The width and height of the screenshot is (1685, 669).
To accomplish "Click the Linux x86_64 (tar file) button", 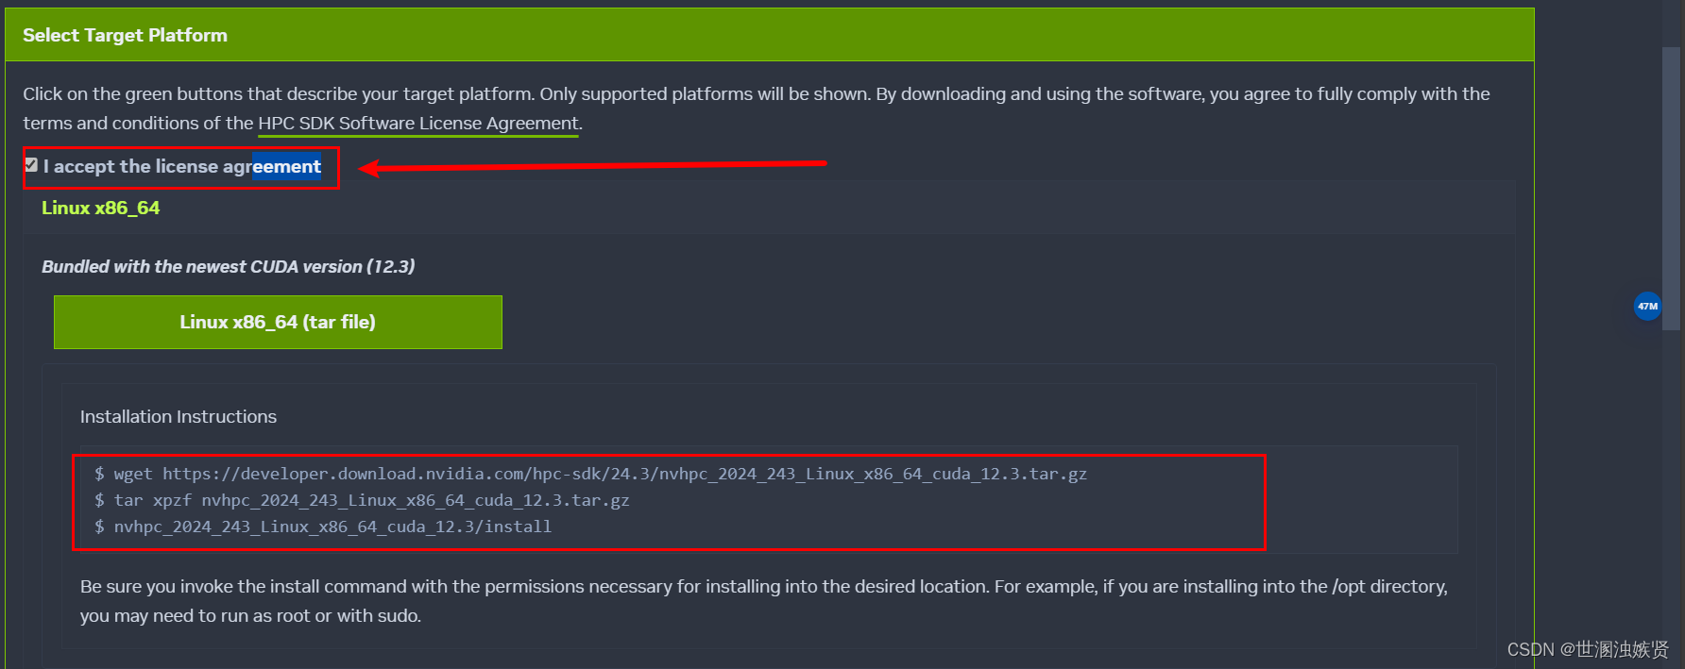I will (x=278, y=322).
